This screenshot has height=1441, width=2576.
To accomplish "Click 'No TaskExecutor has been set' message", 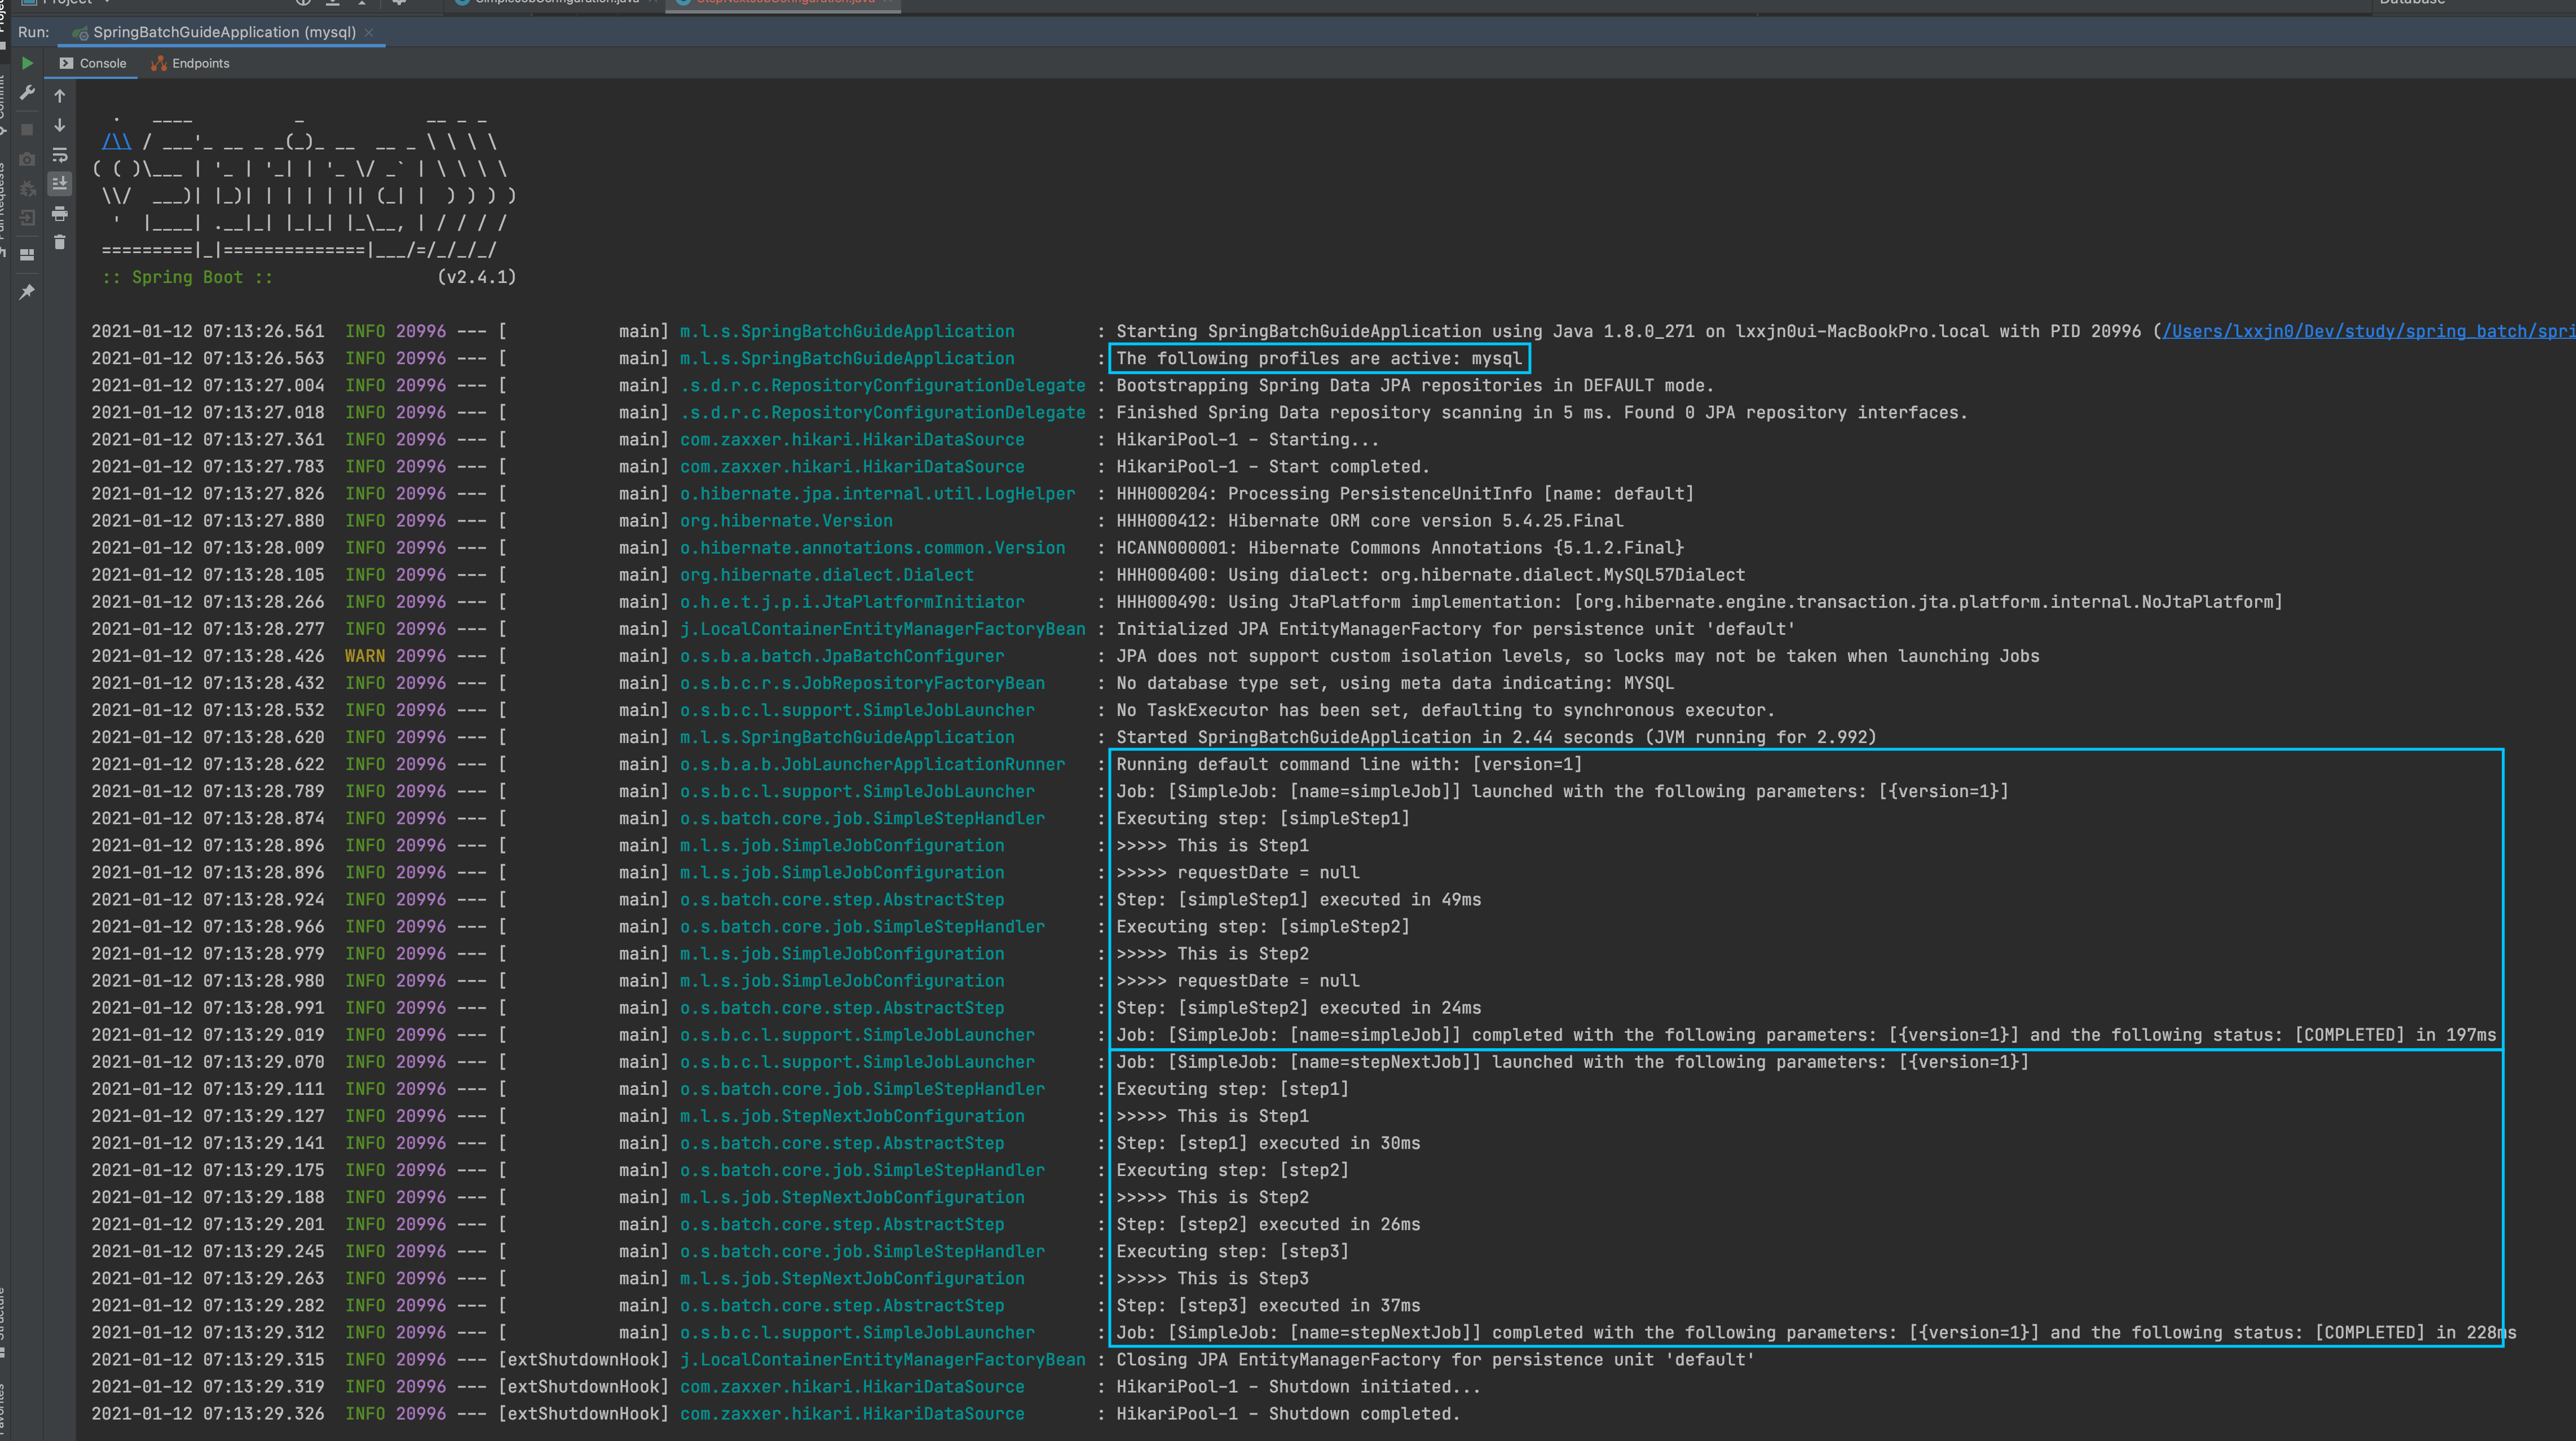I will click(x=1445, y=710).
